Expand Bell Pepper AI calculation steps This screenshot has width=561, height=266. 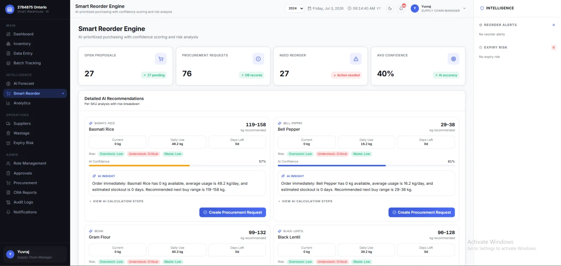pyautogui.click(x=305, y=201)
